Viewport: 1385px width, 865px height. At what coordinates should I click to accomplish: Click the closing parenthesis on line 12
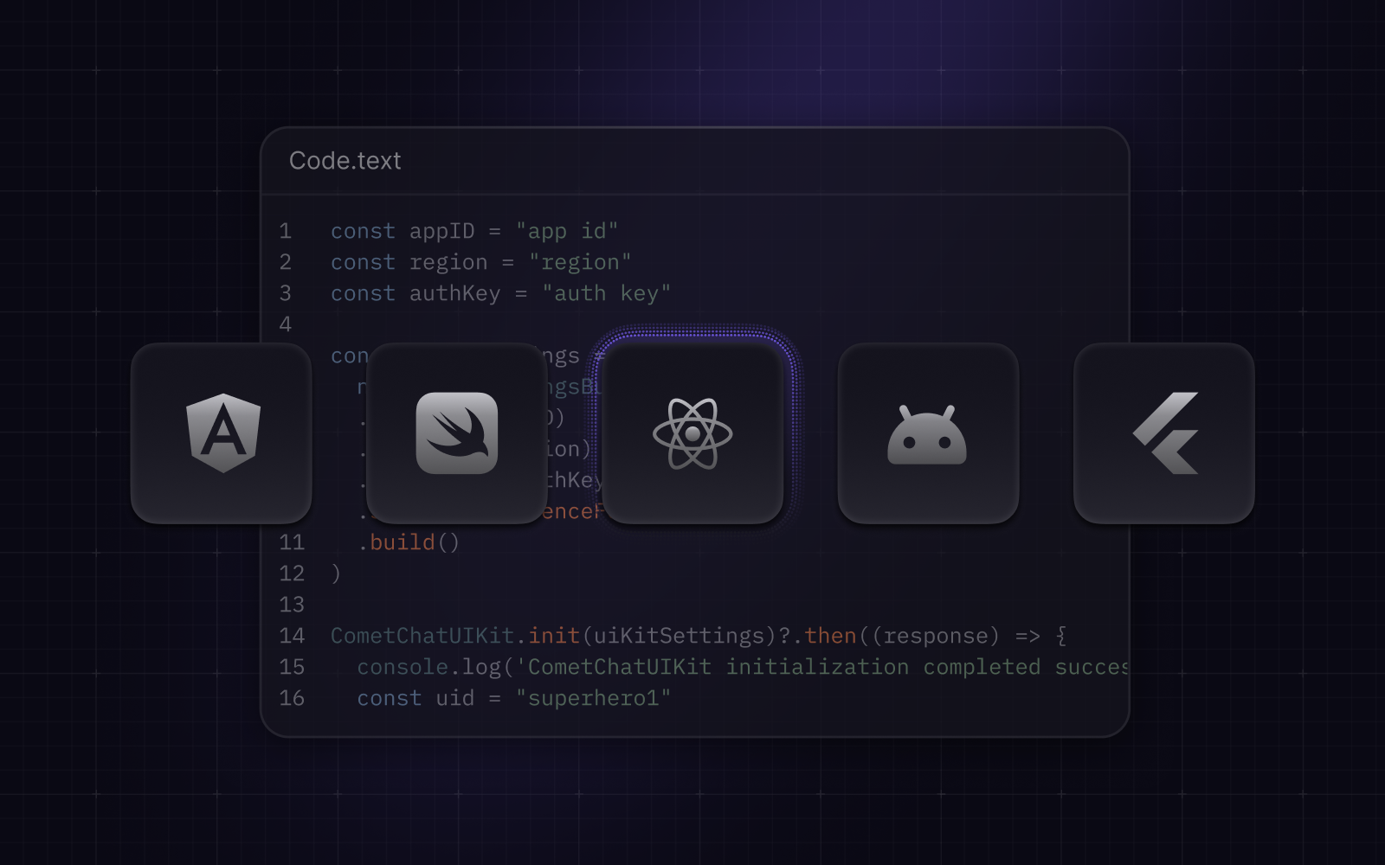click(x=336, y=573)
